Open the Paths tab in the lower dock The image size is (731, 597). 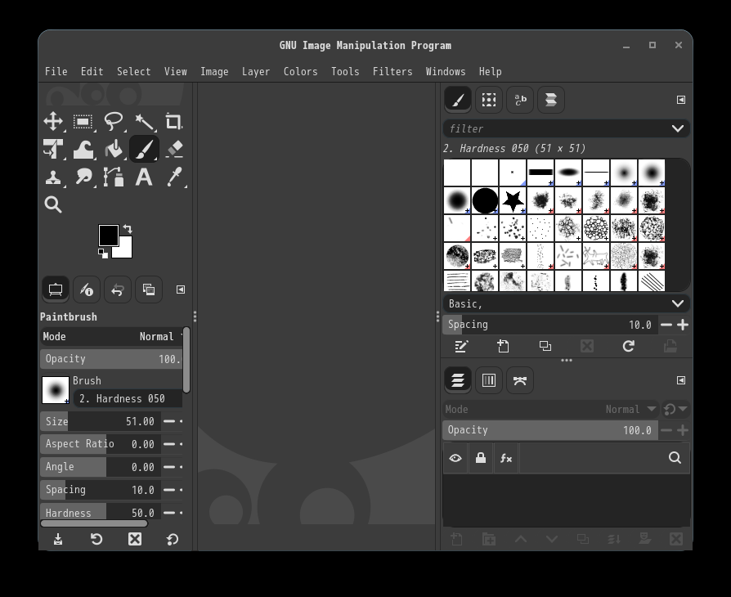[x=520, y=380]
